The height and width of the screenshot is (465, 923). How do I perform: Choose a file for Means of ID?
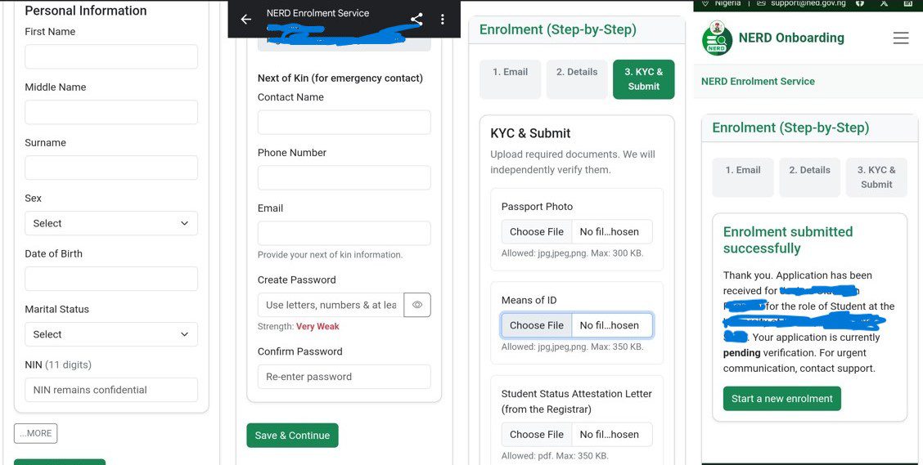coord(537,325)
